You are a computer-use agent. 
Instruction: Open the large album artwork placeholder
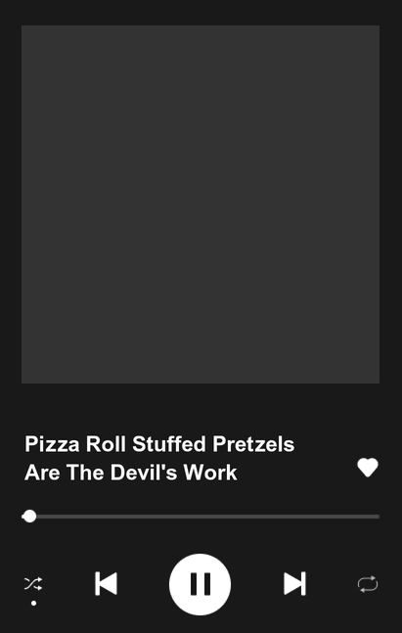(201, 204)
